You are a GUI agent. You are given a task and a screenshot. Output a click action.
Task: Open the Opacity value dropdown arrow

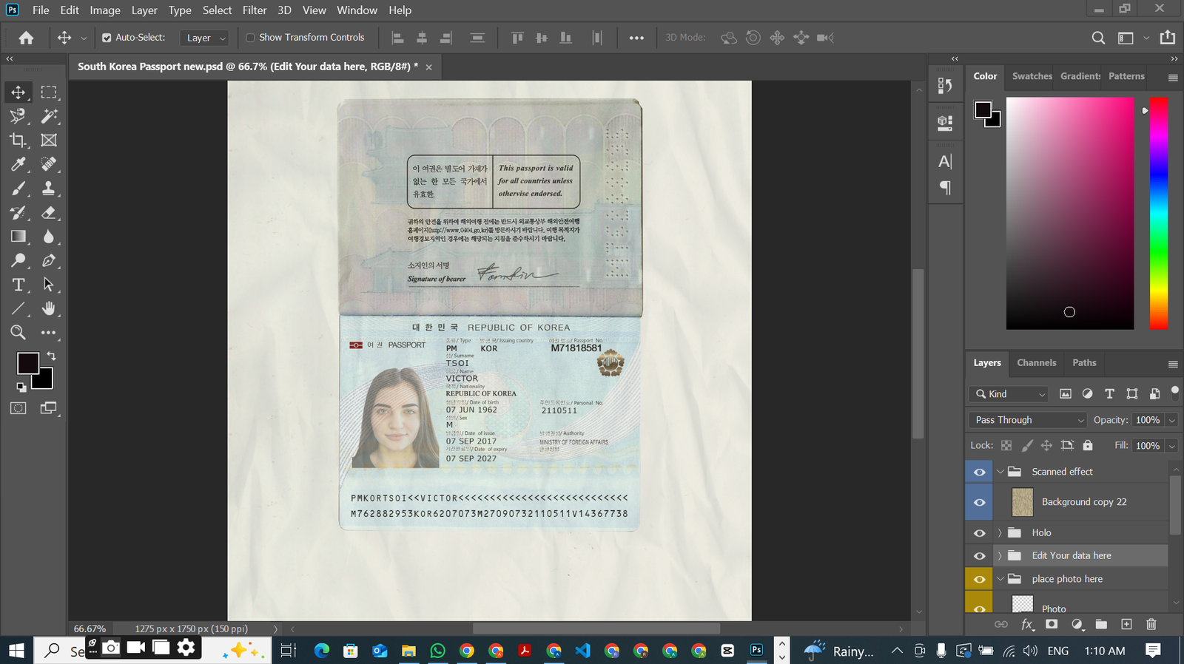coord(1171,420)
